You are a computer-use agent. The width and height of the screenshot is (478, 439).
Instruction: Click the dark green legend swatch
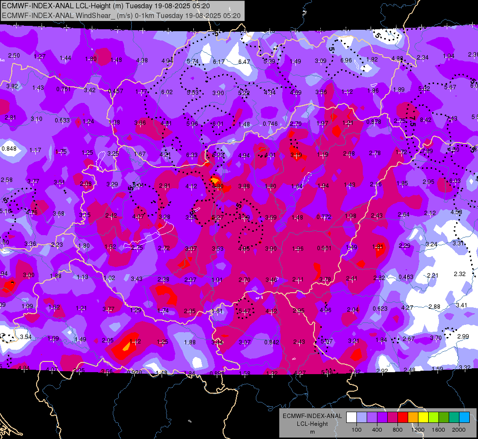[x=444, y=418]
